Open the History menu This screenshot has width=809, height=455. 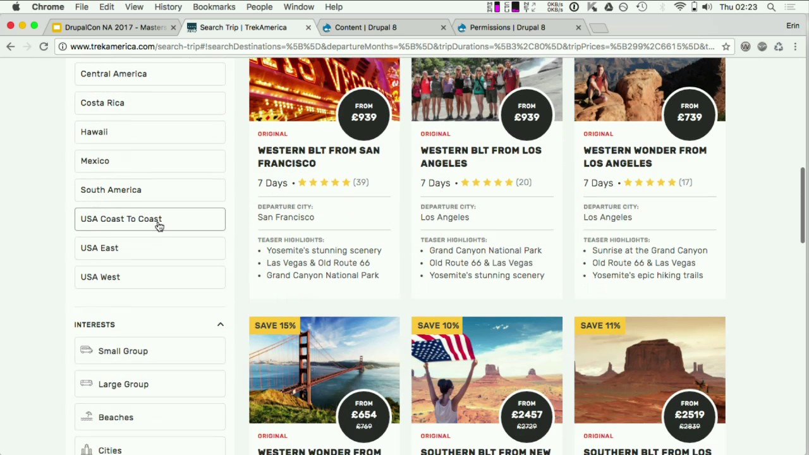[168, 7]
